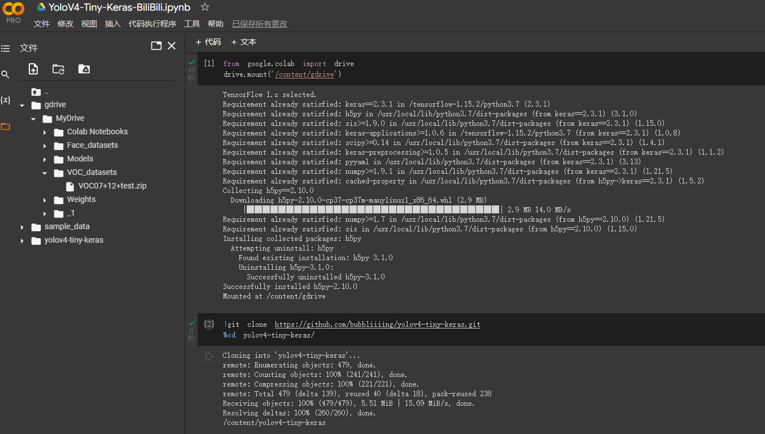Toggle the star to bookmark the notebook
Screen dimensions: 765x434
(x=204, y=7)
